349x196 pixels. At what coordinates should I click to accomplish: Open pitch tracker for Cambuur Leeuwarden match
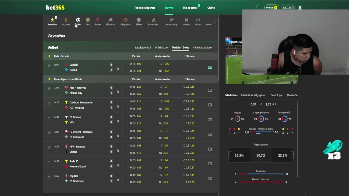[x=210, y=105]
